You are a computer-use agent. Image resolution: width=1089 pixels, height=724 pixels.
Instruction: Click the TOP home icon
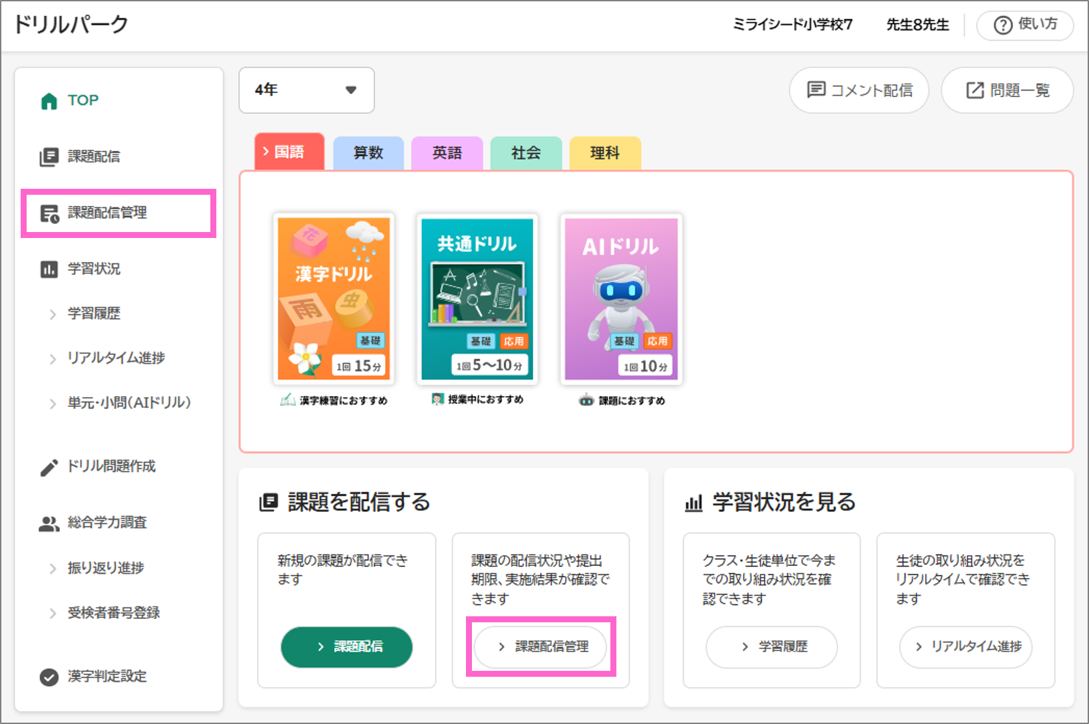pyautogui.click(x=49, y=101)
